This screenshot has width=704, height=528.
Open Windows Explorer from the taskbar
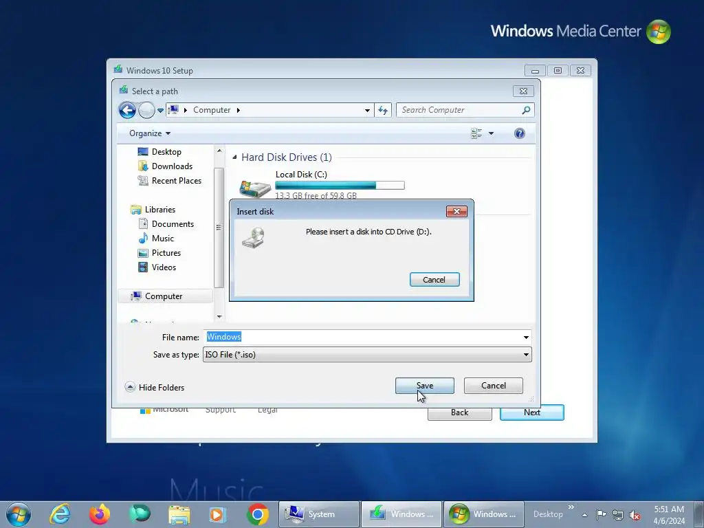(x=179, y=514)
